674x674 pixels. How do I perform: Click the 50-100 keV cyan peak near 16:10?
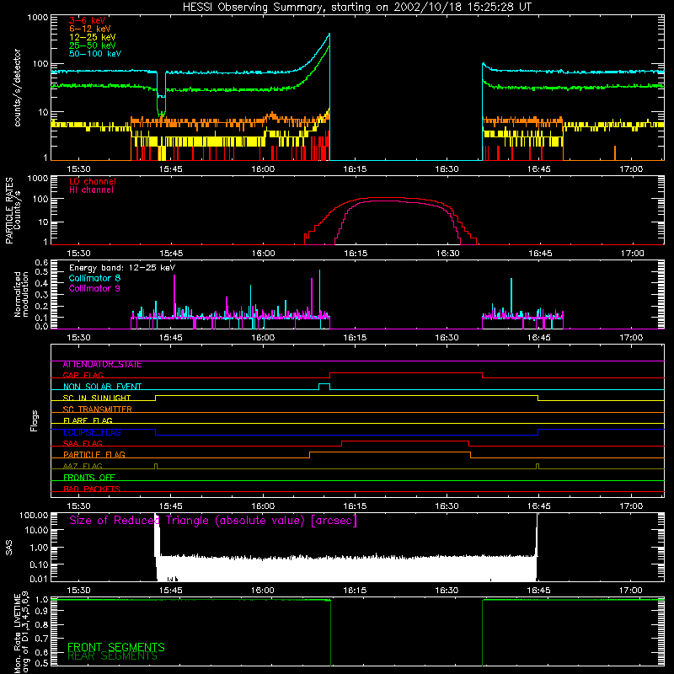[329, 34]
